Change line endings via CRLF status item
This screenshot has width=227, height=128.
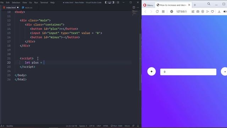tap(99, 126)
